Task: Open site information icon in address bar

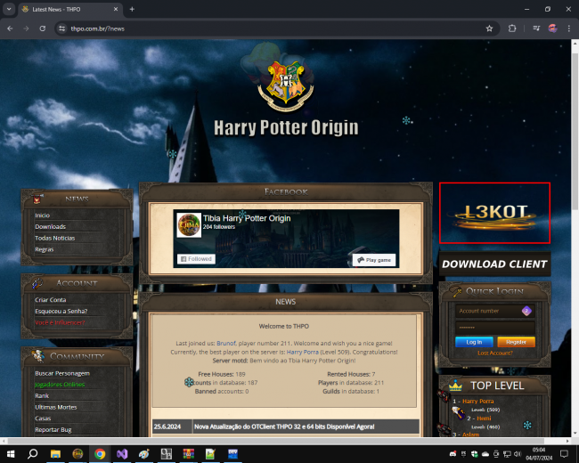Action: pyautogui.click(x=61, y=28)
